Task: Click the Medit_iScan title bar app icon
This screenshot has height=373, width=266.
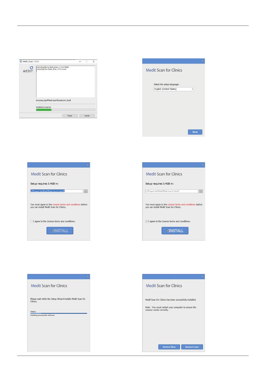Action: [x=21, y=61]
